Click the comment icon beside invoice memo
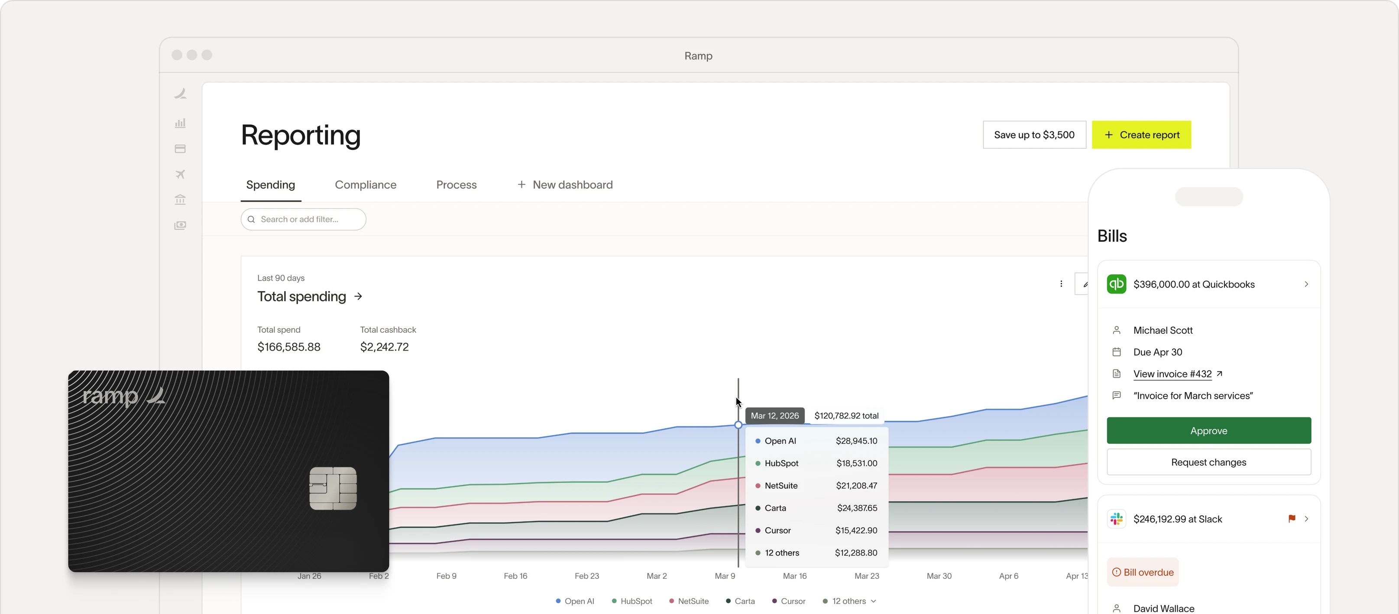This screenshot has height=614, width=1399. point(1117,395)
